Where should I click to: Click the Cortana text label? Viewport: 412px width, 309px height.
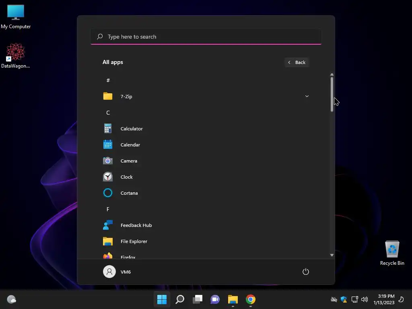pos(129,193)
